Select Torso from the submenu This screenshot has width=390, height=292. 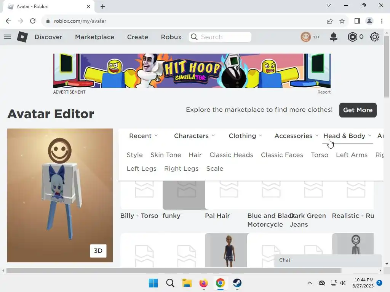click(x=320, y=155)
